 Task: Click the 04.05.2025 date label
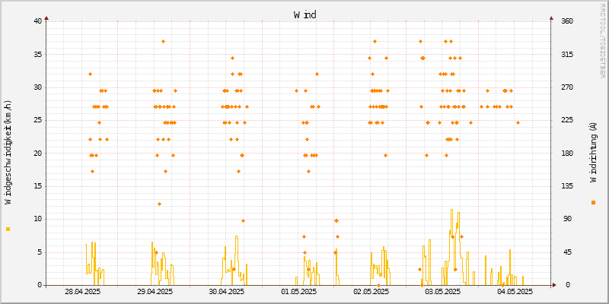515,292
